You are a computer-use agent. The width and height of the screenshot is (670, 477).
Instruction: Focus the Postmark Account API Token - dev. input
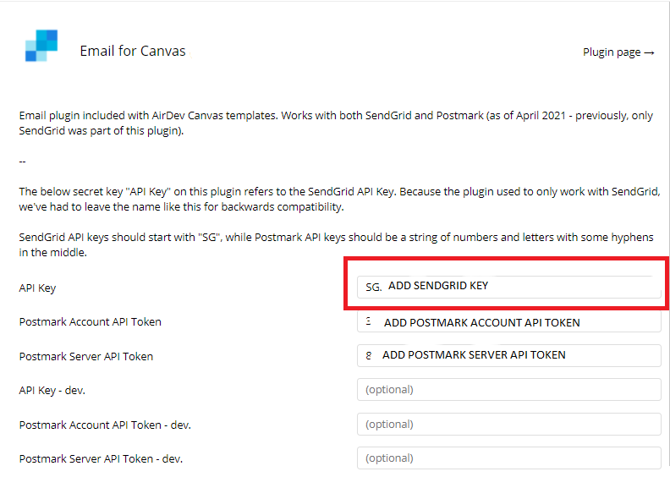[x=508, y=424]
